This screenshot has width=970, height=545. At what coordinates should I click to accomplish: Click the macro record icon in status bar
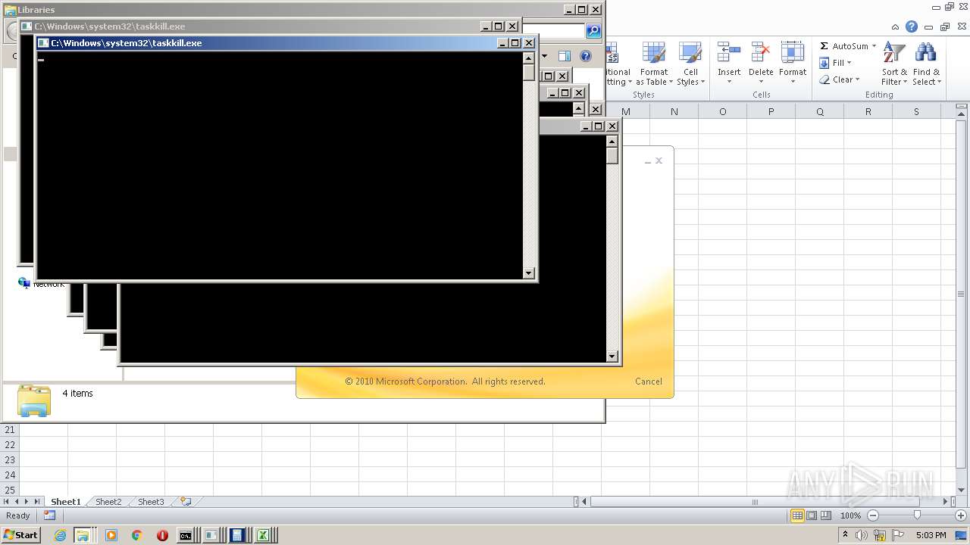point(49,515)
